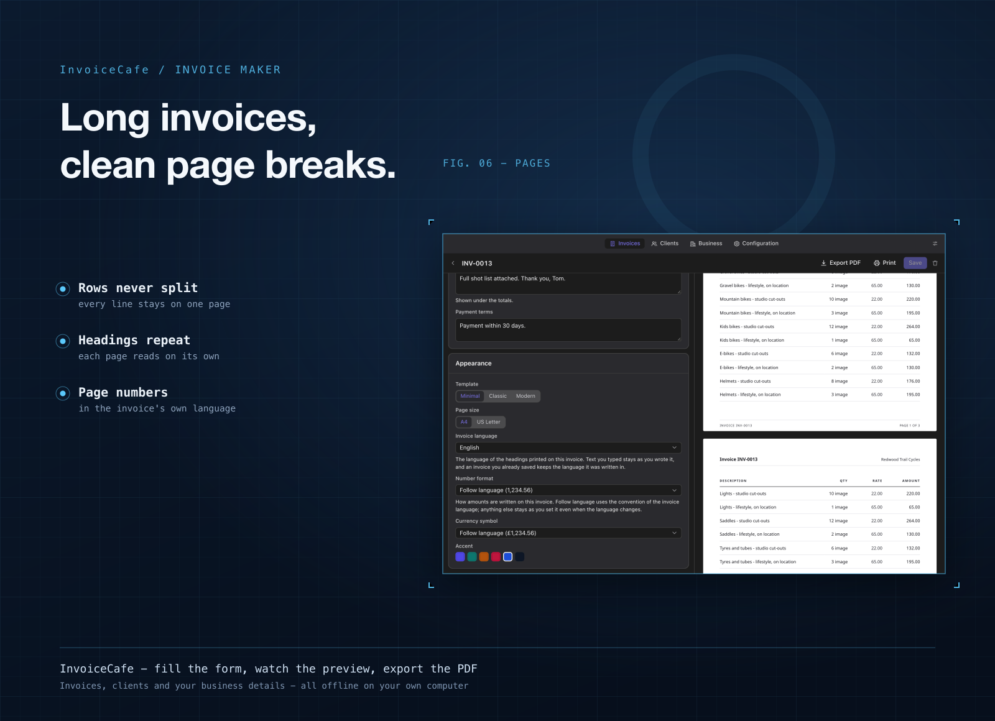Print the invoice

tap(884, 263)
